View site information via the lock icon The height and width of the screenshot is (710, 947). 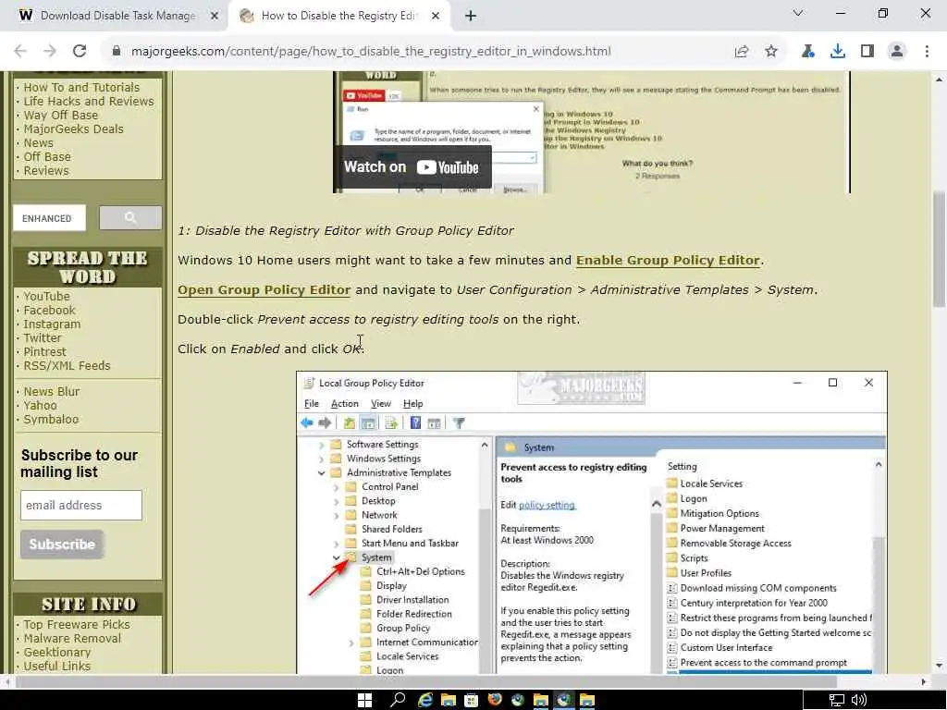pos(117,52)
